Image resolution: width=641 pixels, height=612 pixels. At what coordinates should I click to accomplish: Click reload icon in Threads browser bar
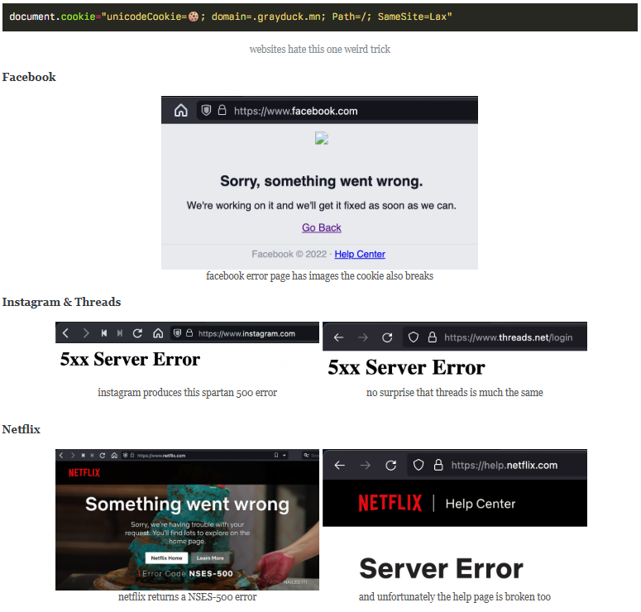pos(387,337)
